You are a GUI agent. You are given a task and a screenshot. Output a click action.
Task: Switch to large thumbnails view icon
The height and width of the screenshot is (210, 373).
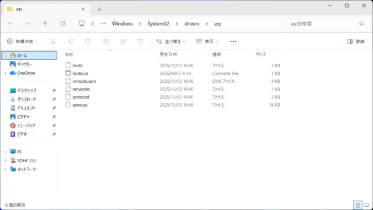tap(366, 205)
